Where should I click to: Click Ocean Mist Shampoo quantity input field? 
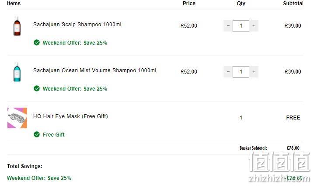click(241, 72)
